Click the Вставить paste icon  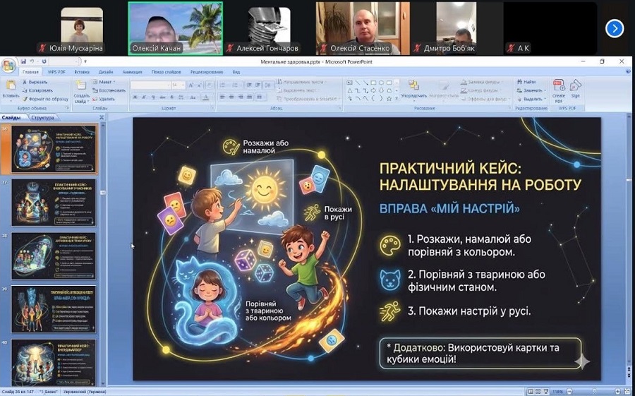pos(11,87)
